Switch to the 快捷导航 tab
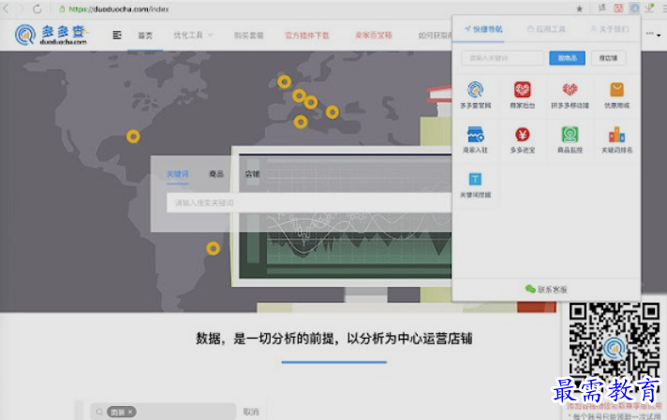Image resolution: width=667 pixels, height=420 pixels. click(483, 29)
